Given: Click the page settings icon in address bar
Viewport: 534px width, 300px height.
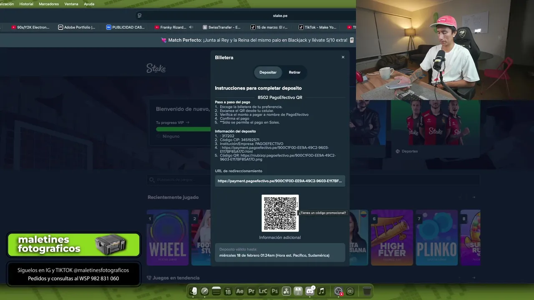Looking at the screenshot, I should (139, 15).
